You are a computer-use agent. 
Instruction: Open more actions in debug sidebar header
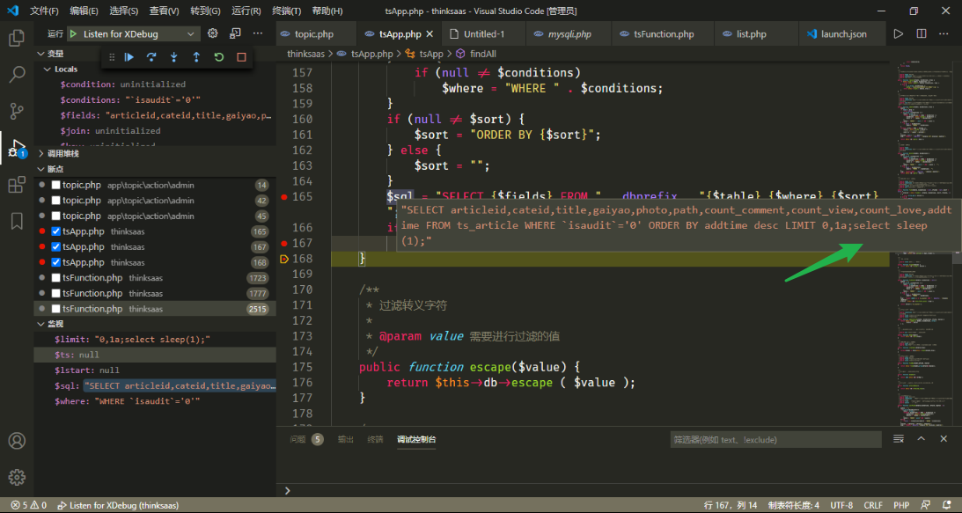(258, 33)
